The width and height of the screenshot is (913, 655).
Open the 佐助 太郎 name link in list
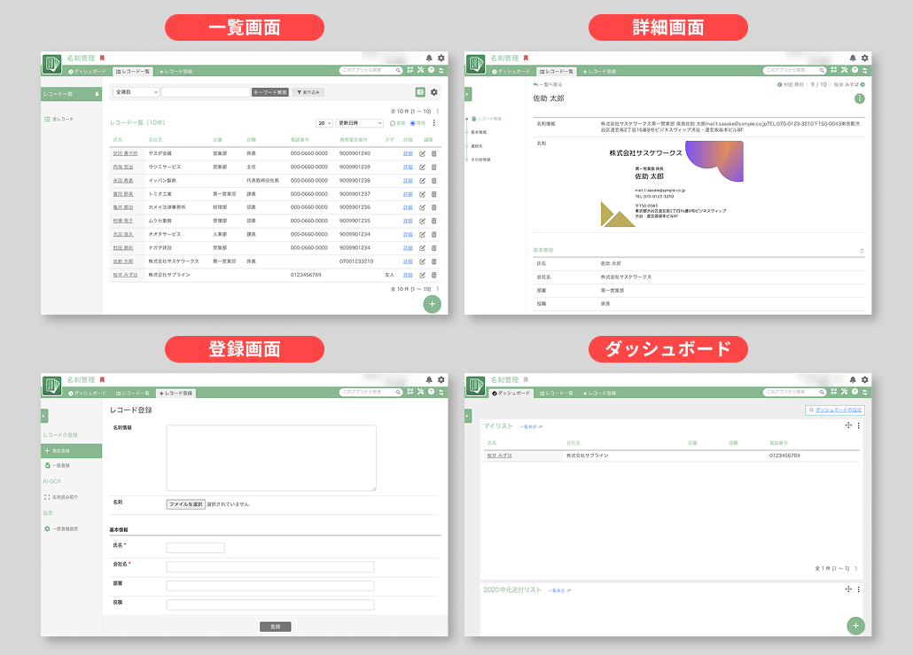(123, 261)
